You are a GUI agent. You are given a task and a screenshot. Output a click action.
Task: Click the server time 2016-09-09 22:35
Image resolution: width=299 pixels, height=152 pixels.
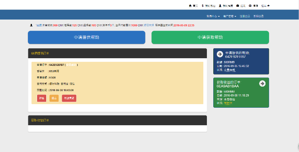[184, 25]
